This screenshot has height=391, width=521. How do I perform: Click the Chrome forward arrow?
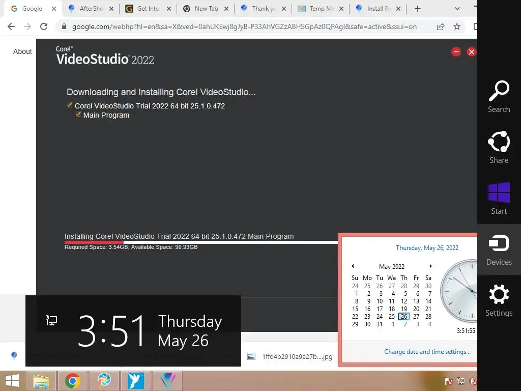click(27, 26)
